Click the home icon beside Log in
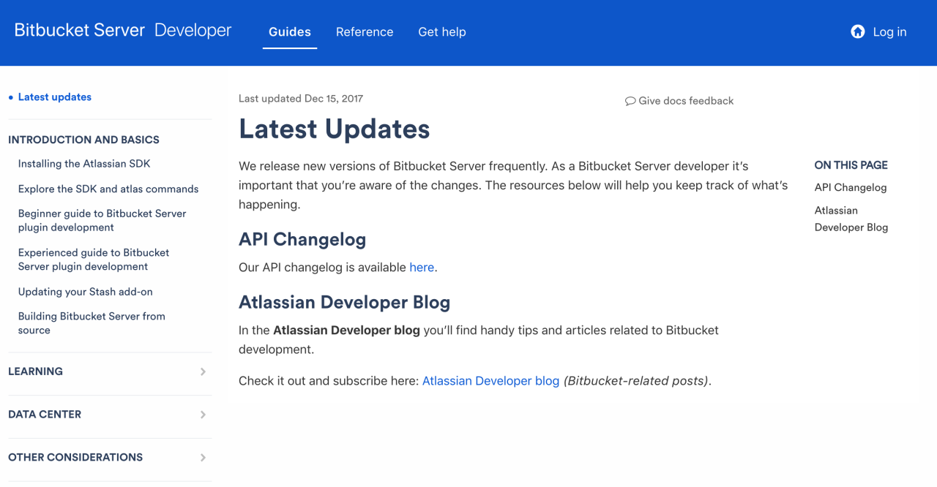 [x=857, y=31]
